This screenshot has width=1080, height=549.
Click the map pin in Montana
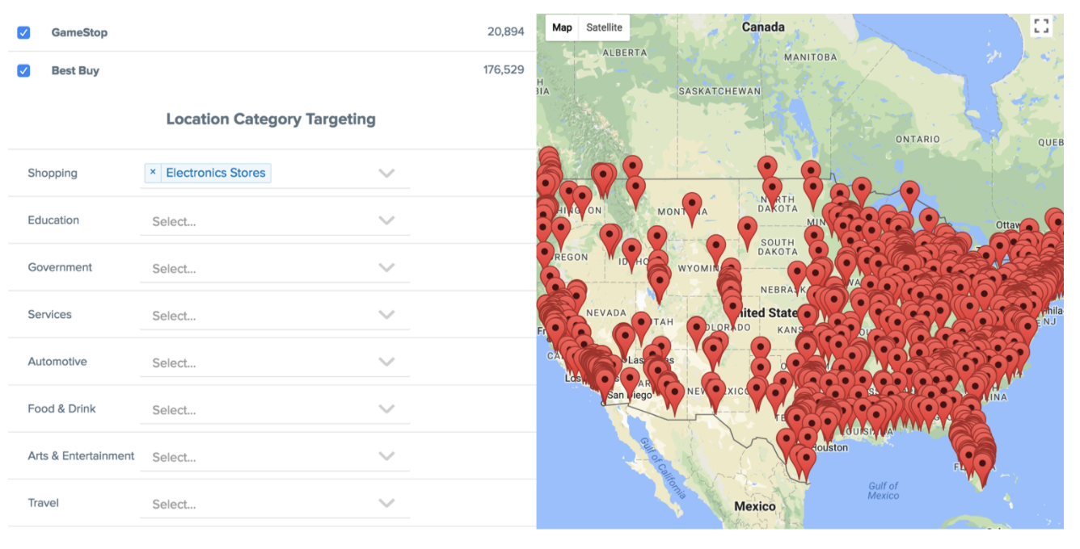pos(691,205)
